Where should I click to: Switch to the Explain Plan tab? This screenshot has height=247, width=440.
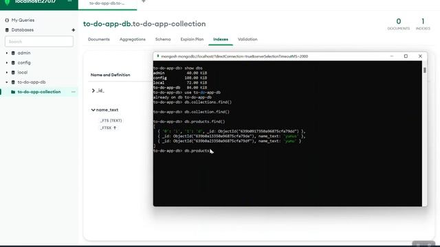point(192,39)
